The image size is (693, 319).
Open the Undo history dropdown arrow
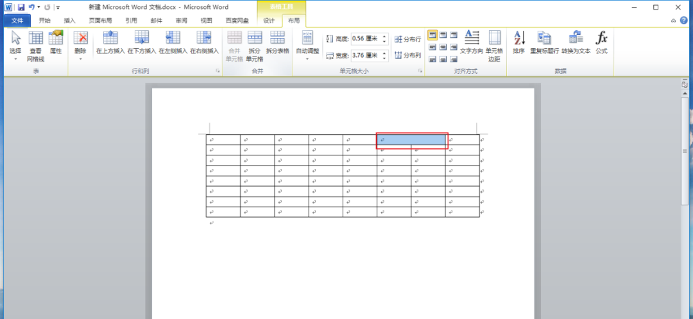point(38,7)
